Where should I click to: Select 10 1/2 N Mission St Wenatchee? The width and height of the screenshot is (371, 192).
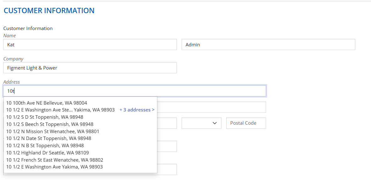52,131
